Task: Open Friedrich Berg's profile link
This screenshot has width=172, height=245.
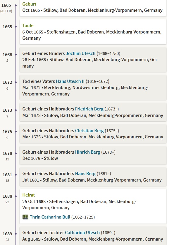Action: pyautogui.click(x=89, y=109)
